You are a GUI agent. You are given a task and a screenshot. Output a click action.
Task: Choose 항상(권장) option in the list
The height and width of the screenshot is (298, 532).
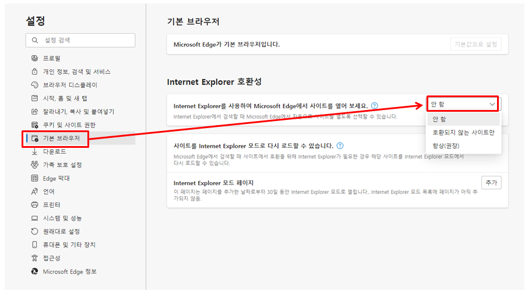click(463, 146)
